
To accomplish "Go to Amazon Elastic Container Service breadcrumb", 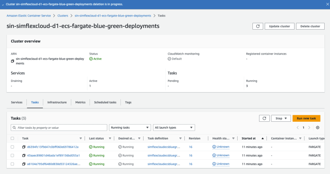I will pos(28,16).
